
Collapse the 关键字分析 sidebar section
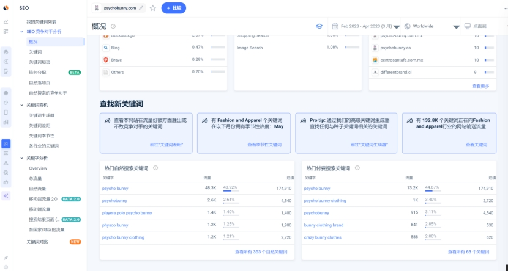coord(21,158)
